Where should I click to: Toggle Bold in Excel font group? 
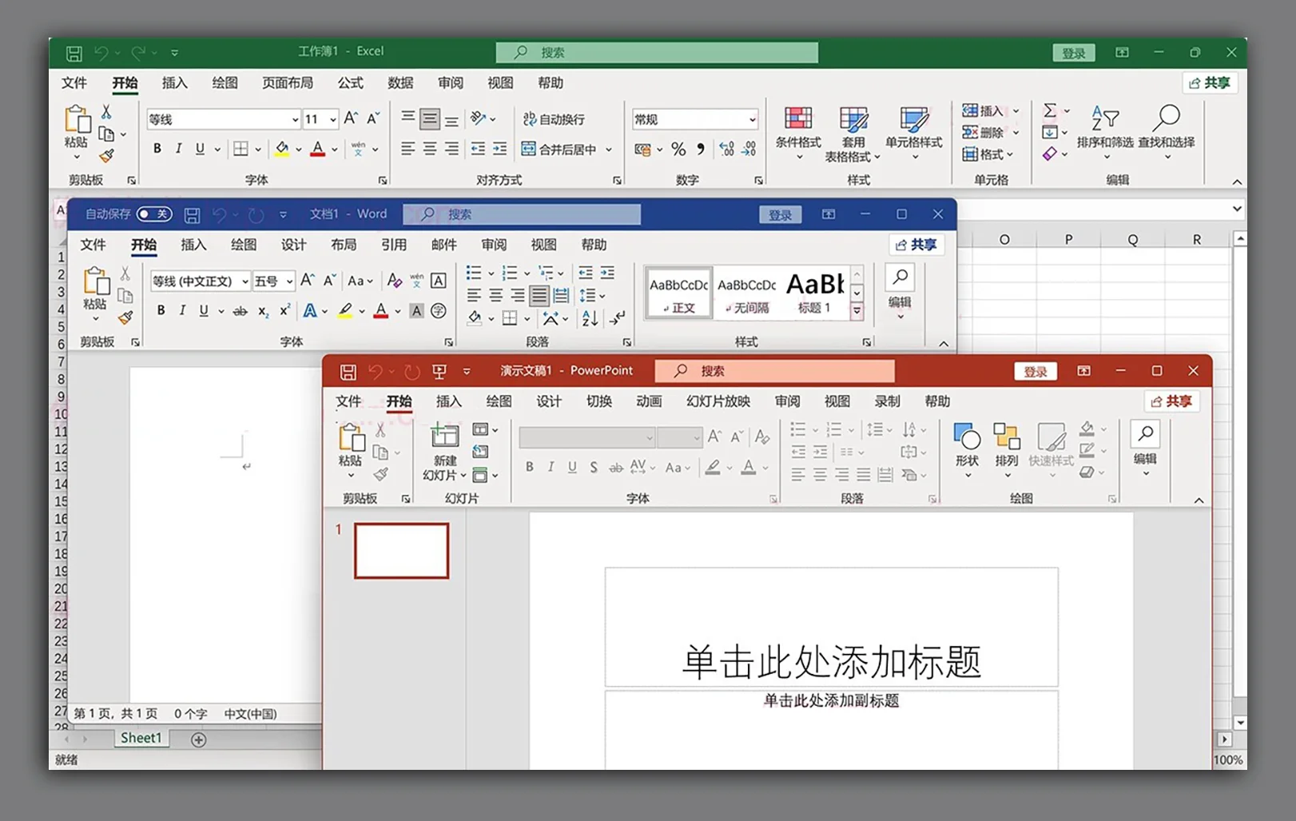coord(157,149)
